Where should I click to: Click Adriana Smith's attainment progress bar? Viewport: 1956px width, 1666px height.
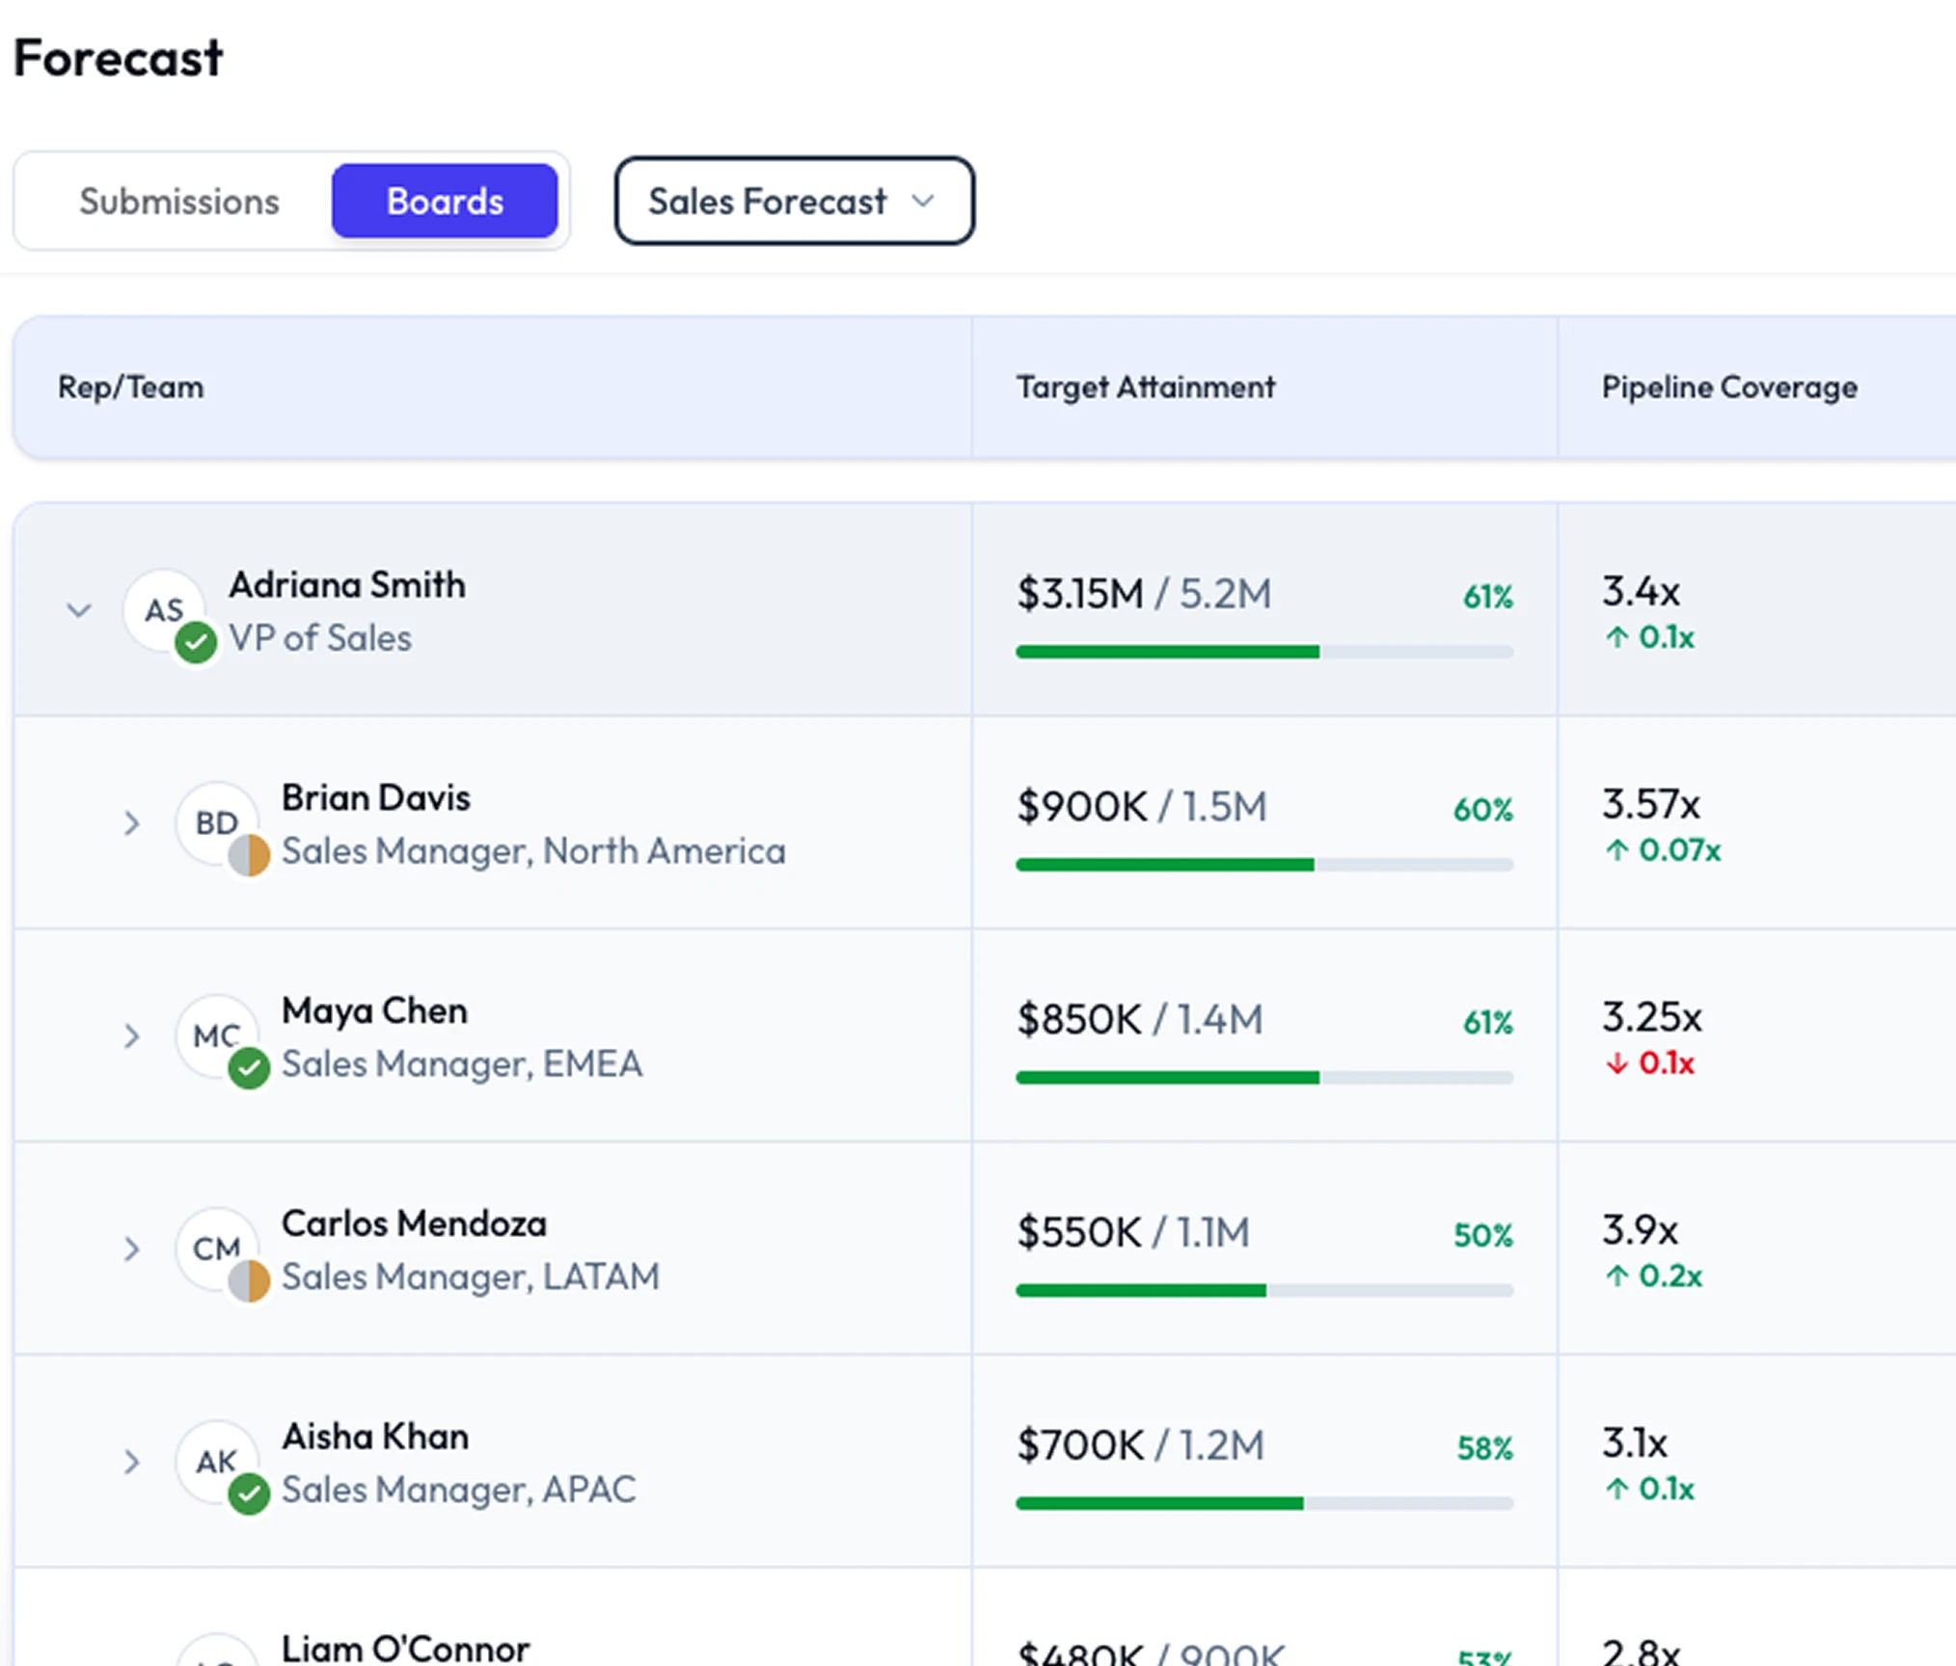click(1264, 652)
